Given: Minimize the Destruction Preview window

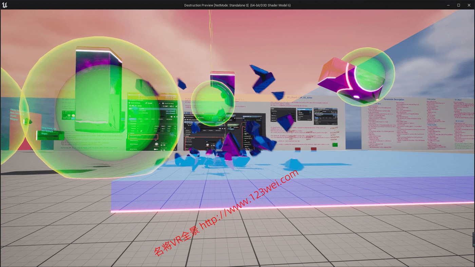Looking at the screenshot, I should [448, 5].
